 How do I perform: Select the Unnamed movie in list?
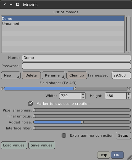pyautogui.click(x=63, y=24)
